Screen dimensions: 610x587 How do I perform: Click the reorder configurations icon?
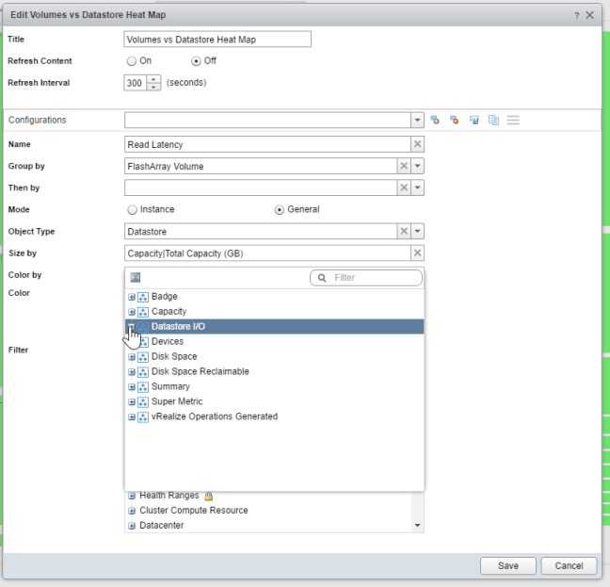click(x=513, y=121)
